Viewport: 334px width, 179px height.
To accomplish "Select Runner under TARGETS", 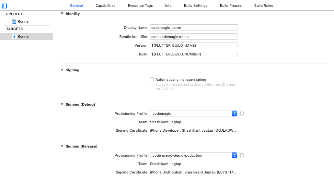I will pos(27,36).
